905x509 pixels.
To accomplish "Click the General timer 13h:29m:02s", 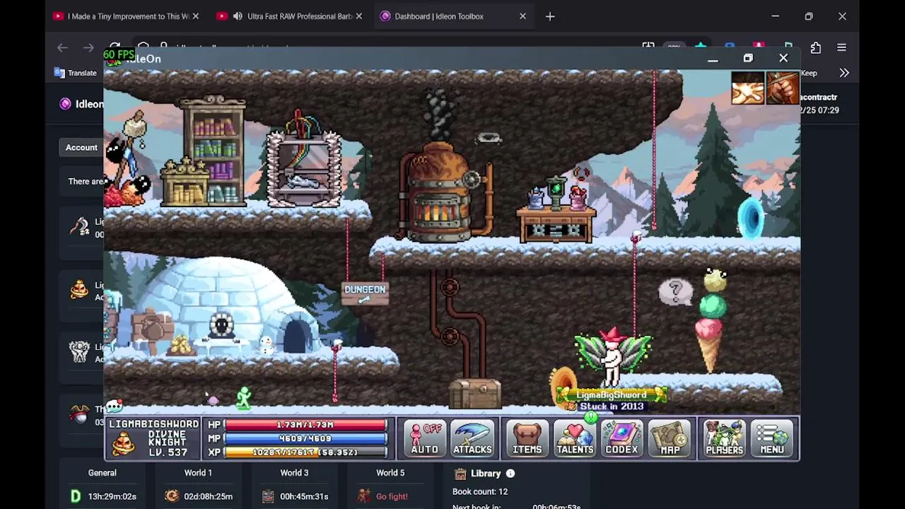I will (x=112, y=496).
